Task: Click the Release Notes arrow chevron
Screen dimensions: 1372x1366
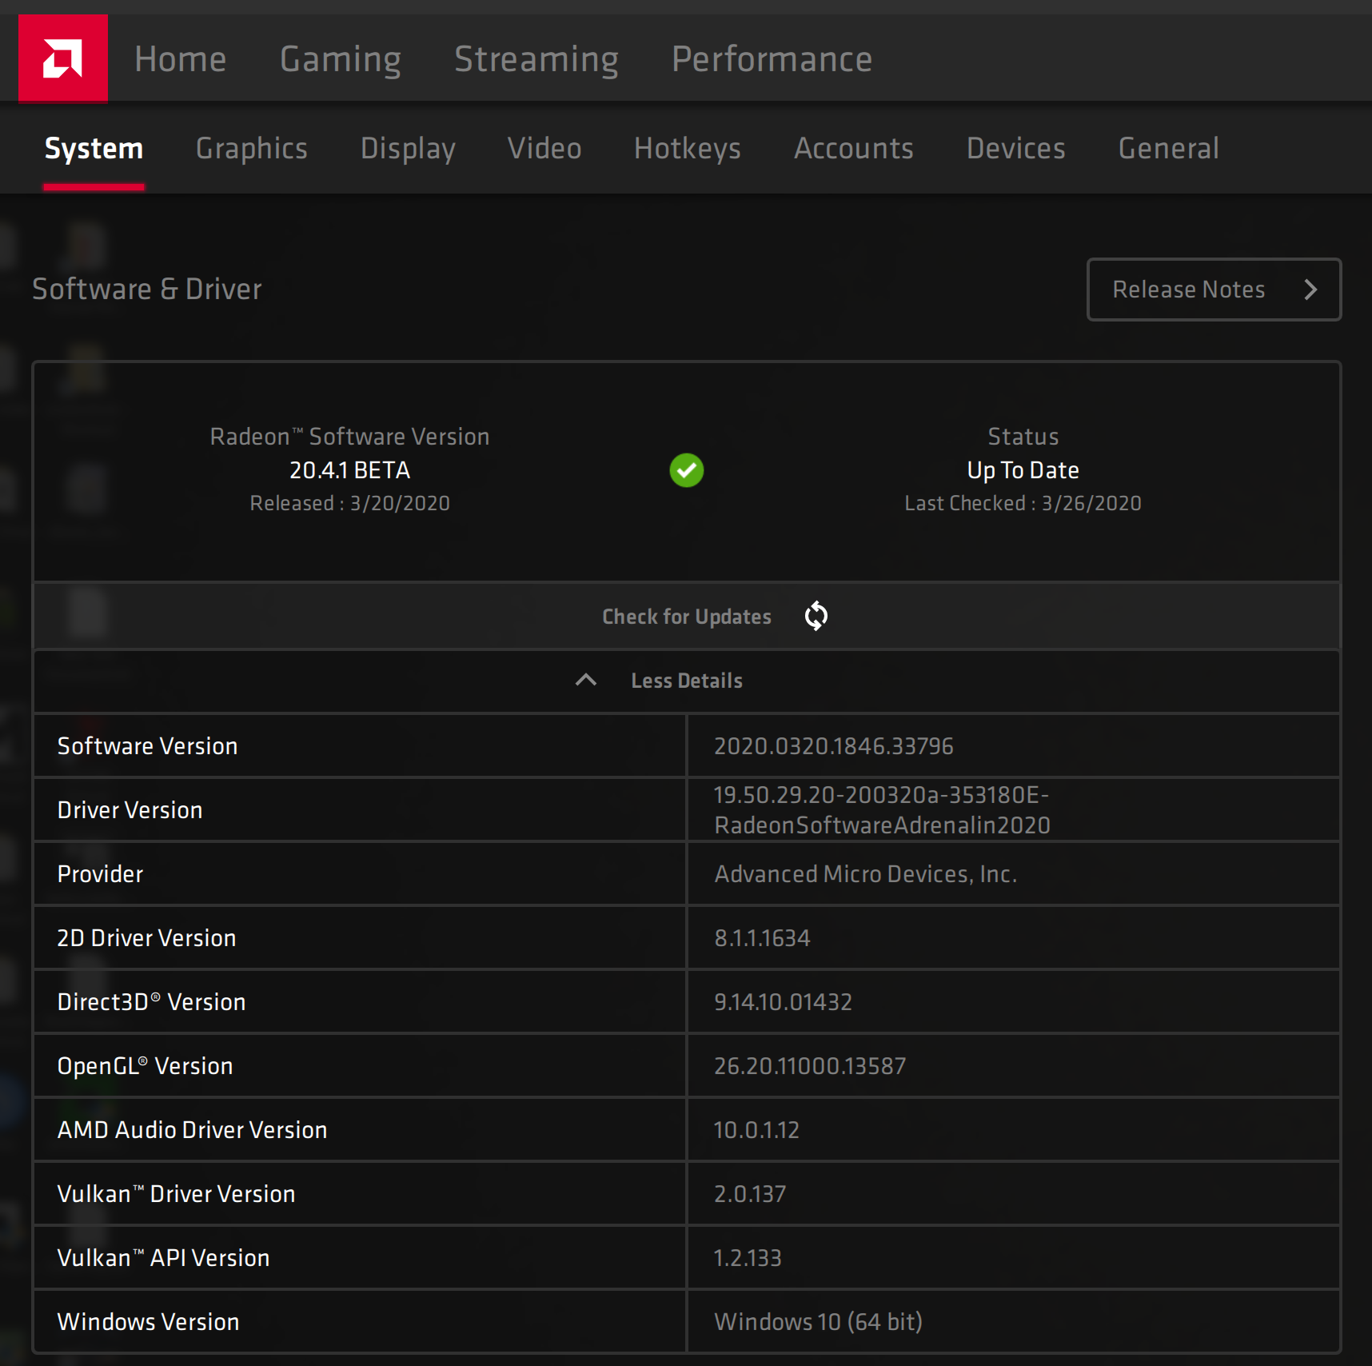Action: [1310, 290]
